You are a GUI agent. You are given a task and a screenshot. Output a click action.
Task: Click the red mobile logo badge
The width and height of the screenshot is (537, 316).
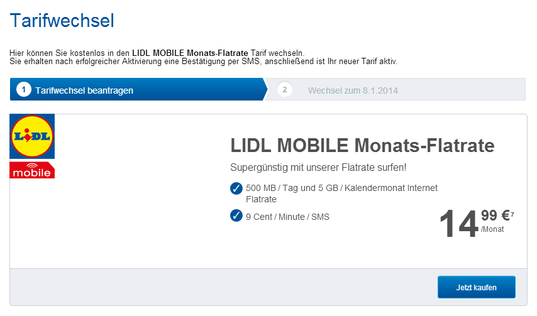pos(32,170)
